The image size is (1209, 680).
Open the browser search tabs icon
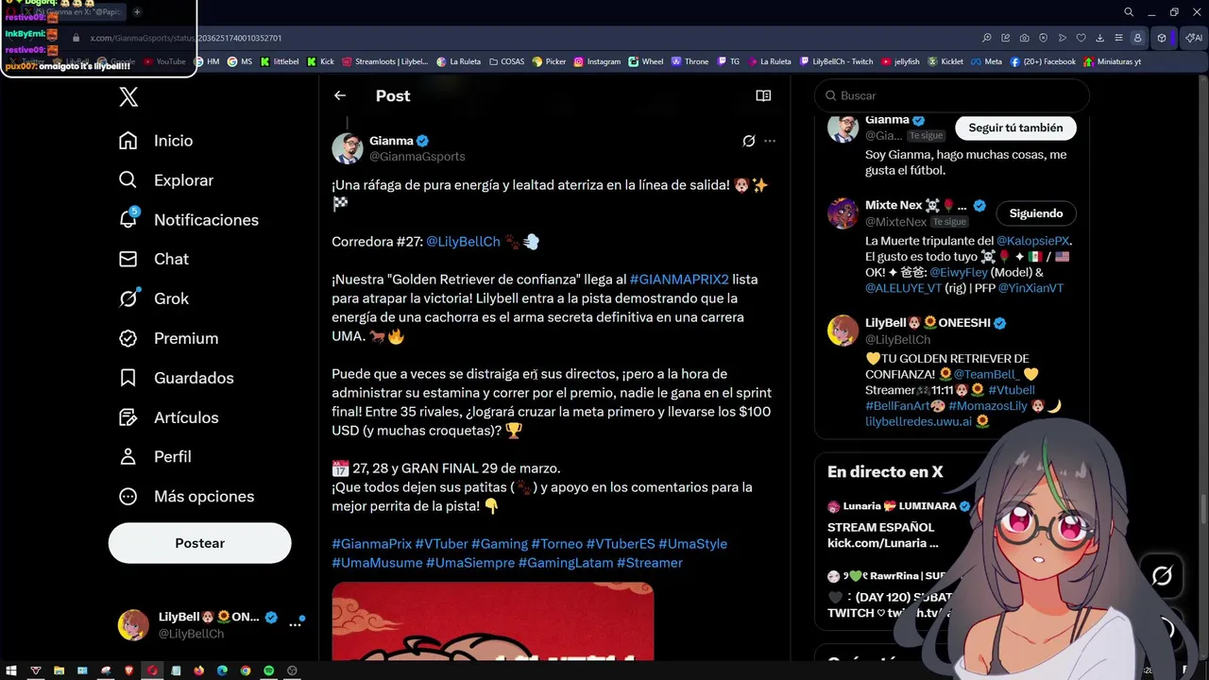[1128, 12]
